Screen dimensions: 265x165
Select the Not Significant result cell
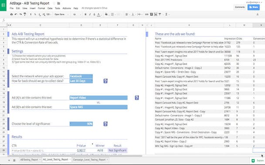(x=117, y=150)
